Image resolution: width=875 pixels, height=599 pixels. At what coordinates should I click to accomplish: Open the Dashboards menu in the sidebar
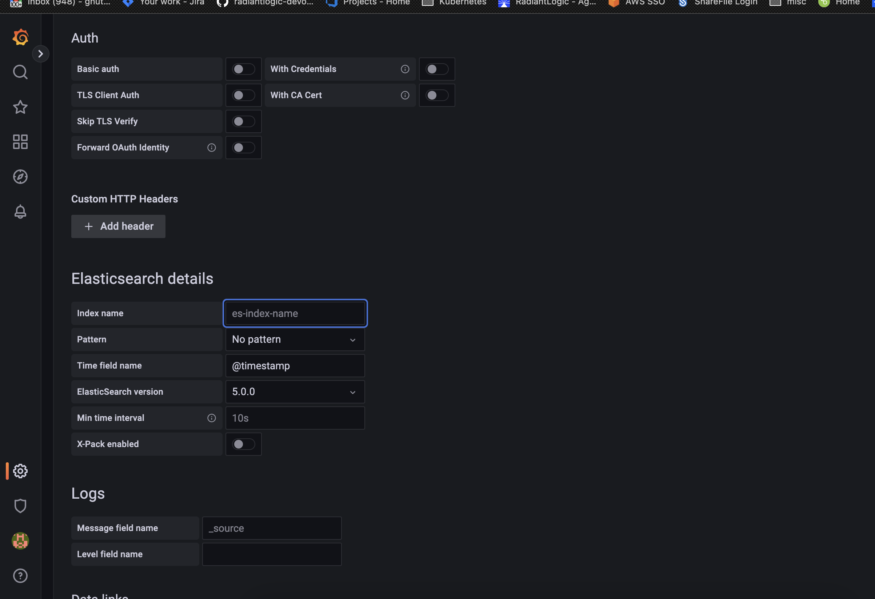click(20, 141)
